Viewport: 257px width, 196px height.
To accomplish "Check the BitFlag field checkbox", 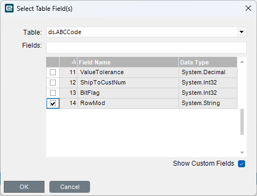I will click(x=53, y=93).
